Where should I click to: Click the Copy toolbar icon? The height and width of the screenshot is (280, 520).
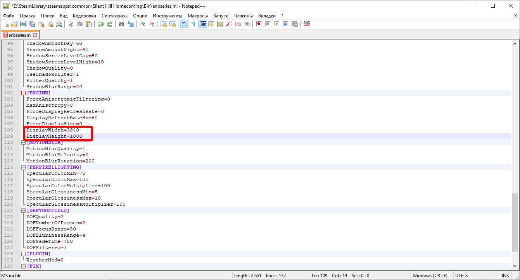tap(80, 24)
